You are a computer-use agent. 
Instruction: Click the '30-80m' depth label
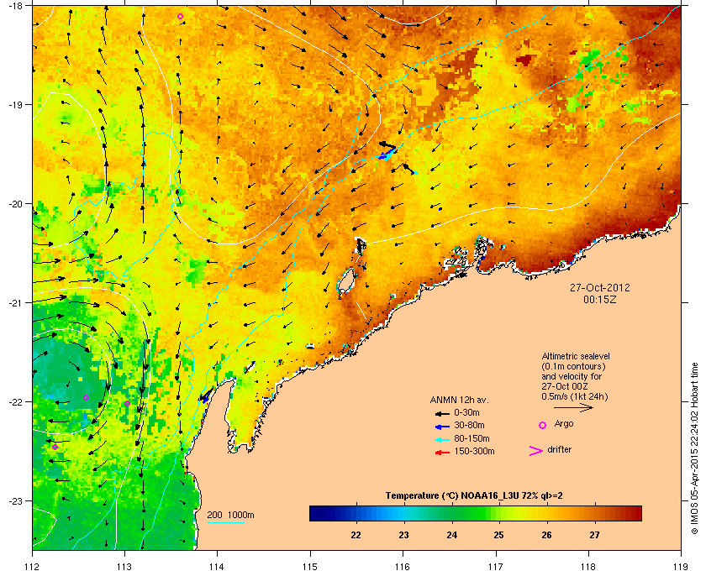click(469, 425)
